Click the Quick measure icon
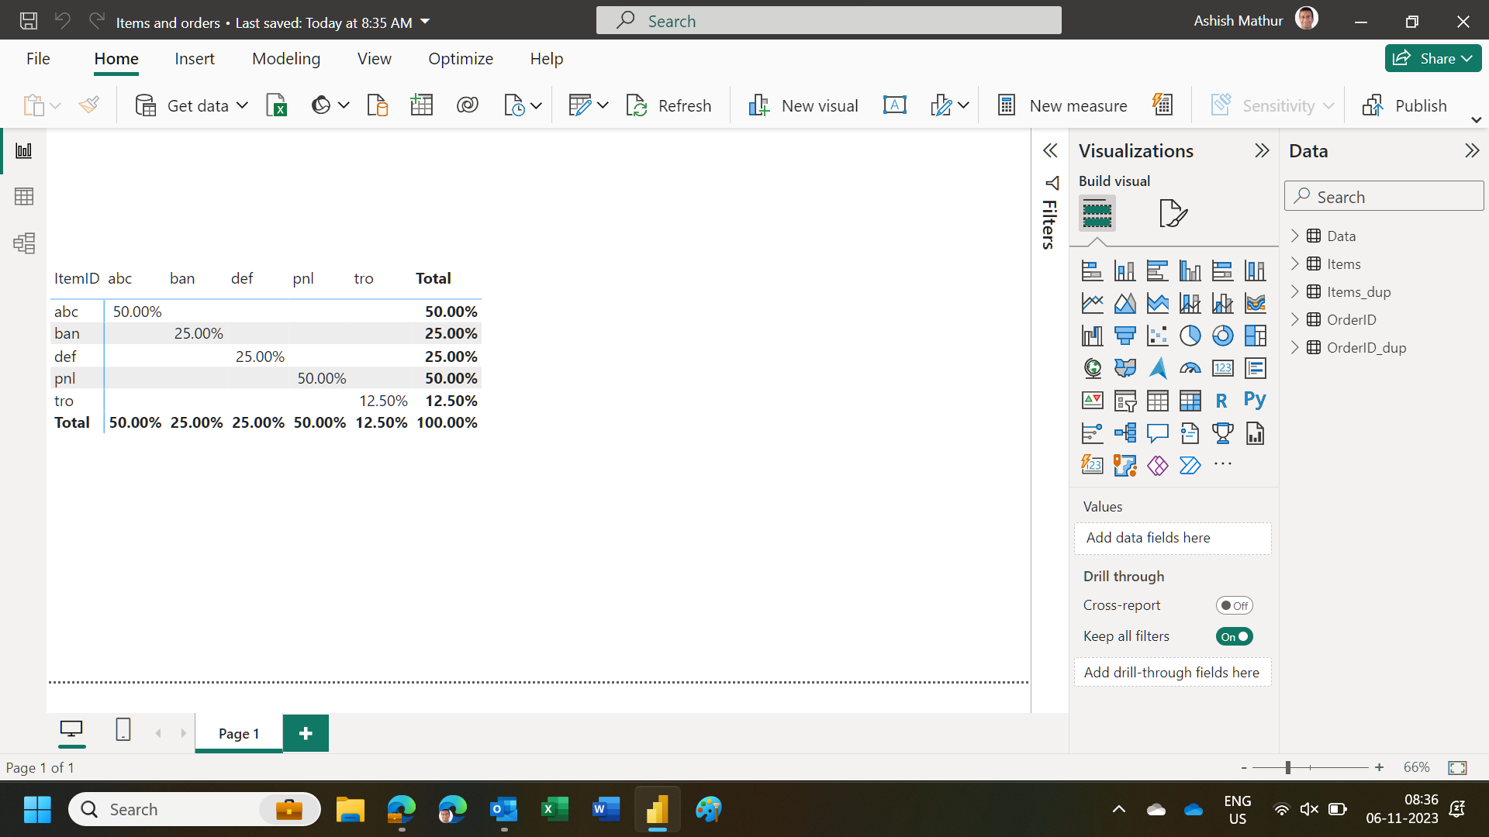The width and height of the screenshot is (1489, 837). (x=1163, y=105)
